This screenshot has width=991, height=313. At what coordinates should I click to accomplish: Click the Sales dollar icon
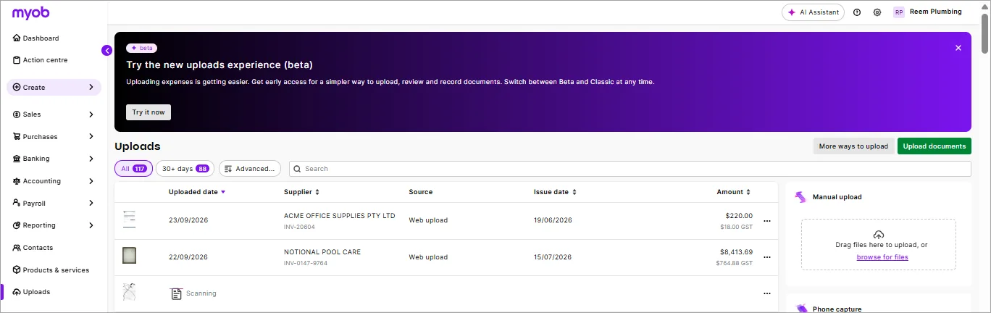(x=17, y=114)
